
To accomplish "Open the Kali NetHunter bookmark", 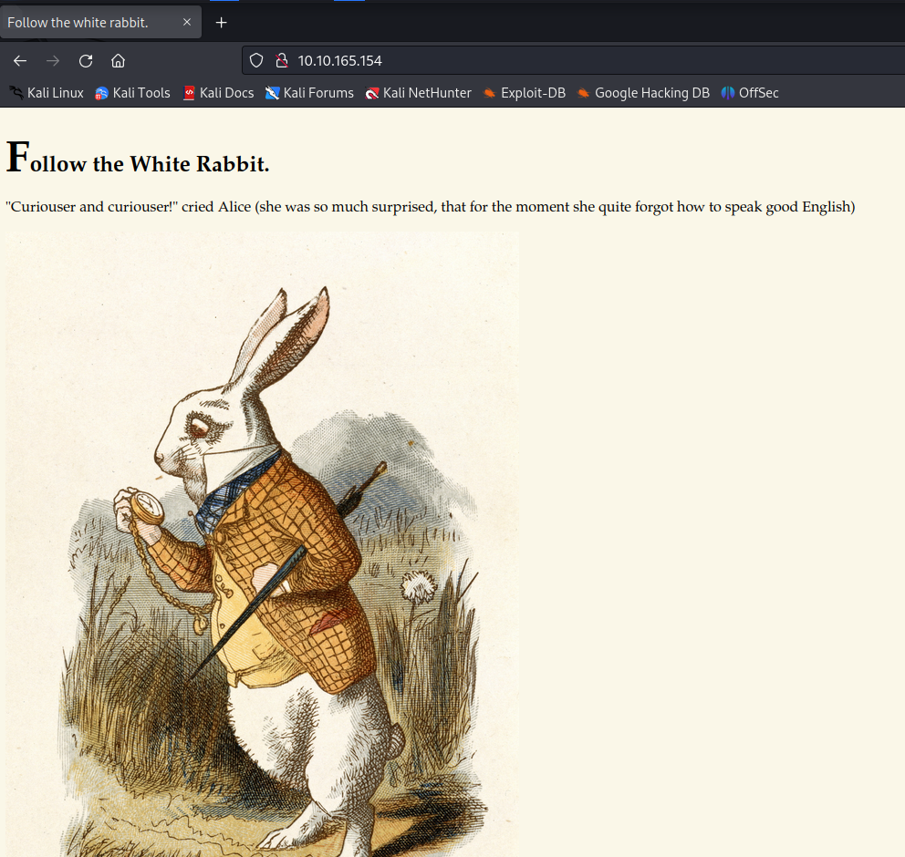I will pos(419,93).
